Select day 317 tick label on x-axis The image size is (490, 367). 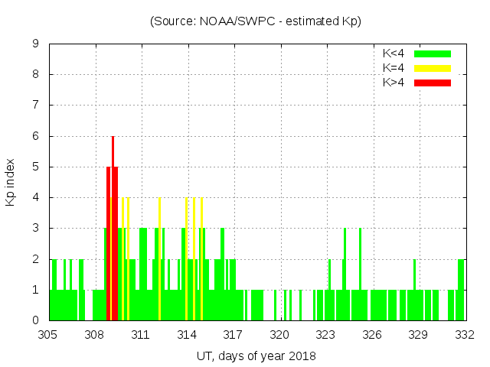pyautogui.click(x=234, y=335)
